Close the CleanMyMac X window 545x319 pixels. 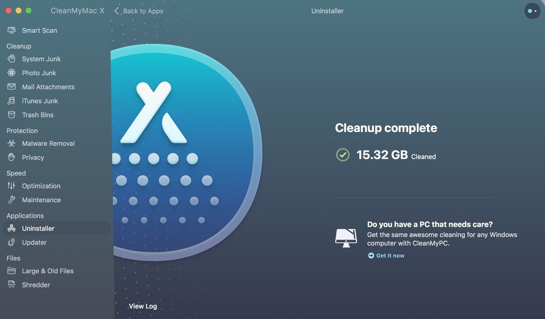(8, 11)
